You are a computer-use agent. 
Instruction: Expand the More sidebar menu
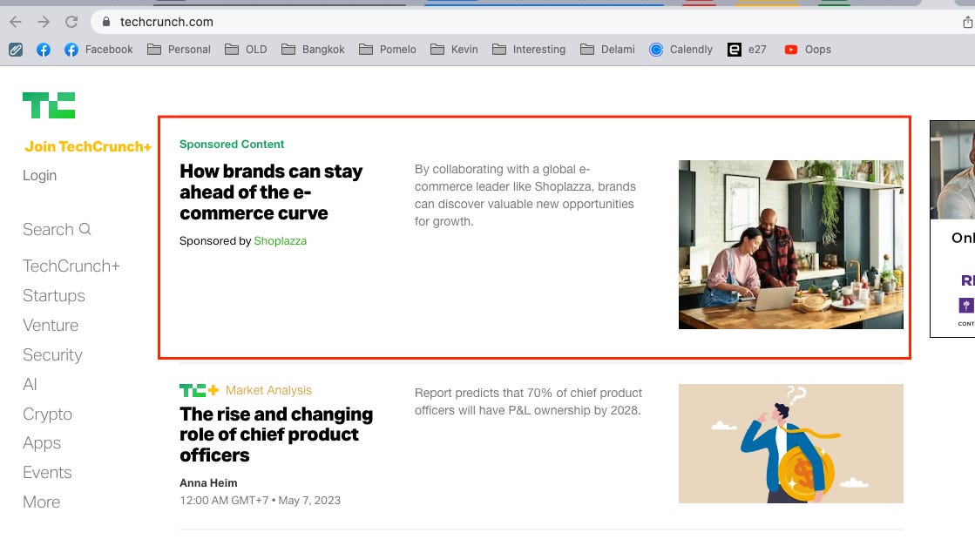tap(42, 502)
